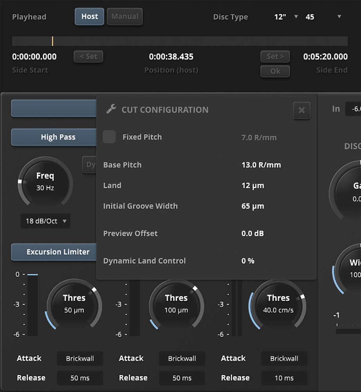Switch Playhead to Manual mode
Screen dimensions: 361x392
pos(125,17)
